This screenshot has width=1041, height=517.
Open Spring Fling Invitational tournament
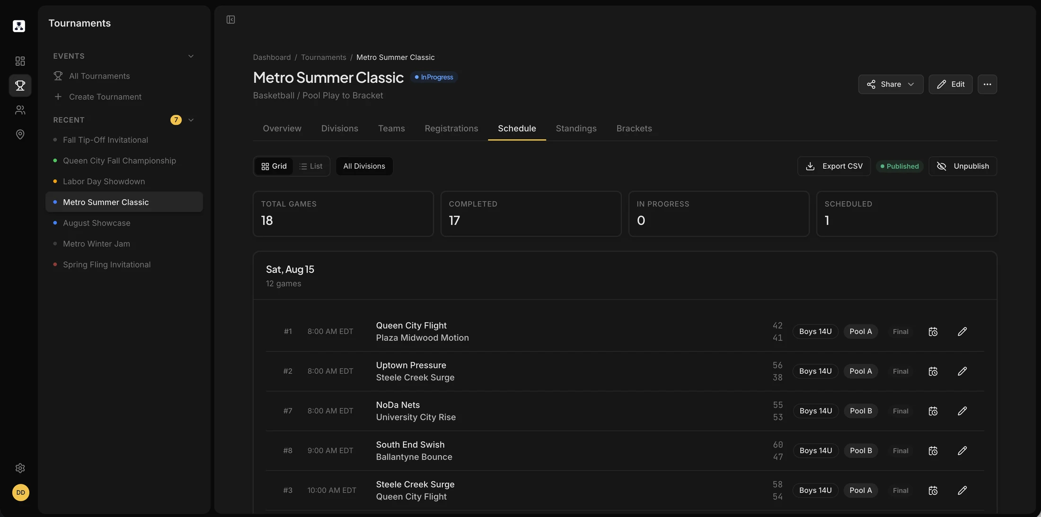point(124,265)
